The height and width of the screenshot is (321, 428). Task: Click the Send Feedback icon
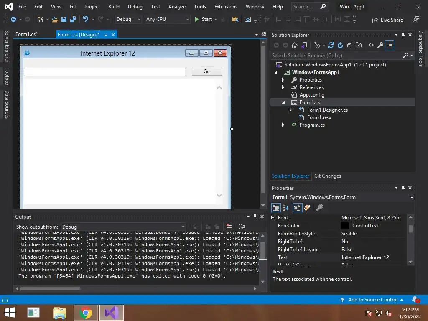pyautogui.click(x=416, y=19)
